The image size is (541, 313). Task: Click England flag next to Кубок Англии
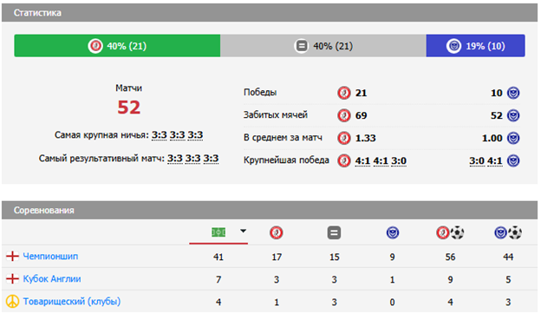pyautogui.click(x=12, y=278)
